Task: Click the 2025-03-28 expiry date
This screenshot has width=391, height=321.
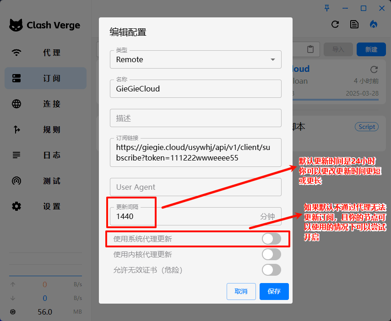Action: coord(362,93)
